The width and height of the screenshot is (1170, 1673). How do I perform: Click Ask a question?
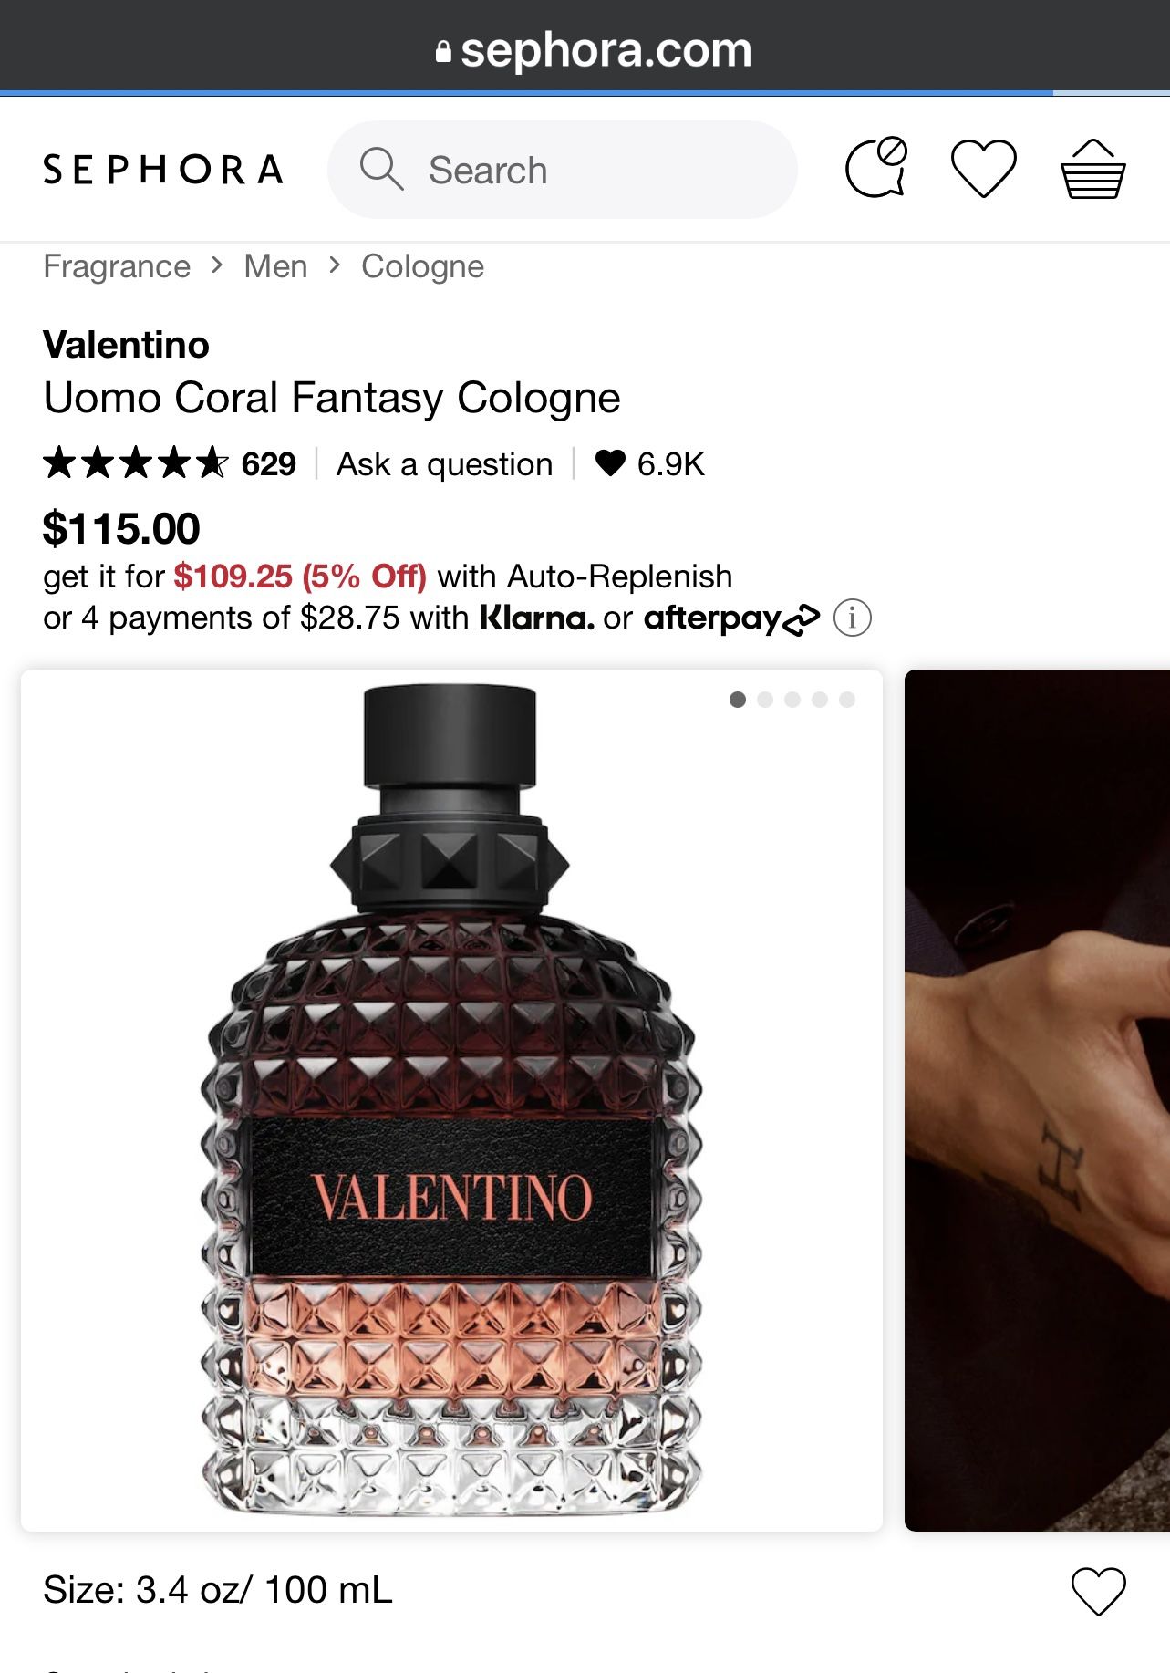[x=444, y=464]
